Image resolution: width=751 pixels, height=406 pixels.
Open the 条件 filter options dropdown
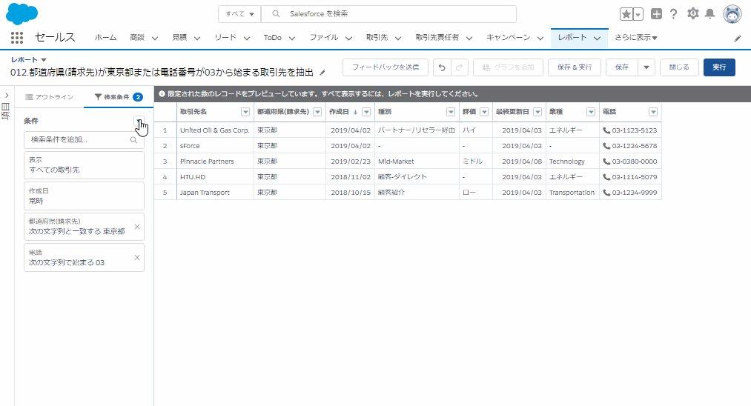tap(139, 121)
